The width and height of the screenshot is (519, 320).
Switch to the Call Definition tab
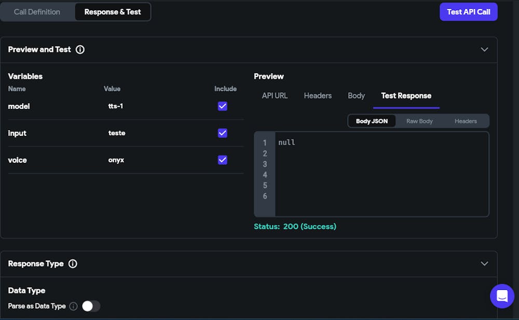tap(37, 12)
